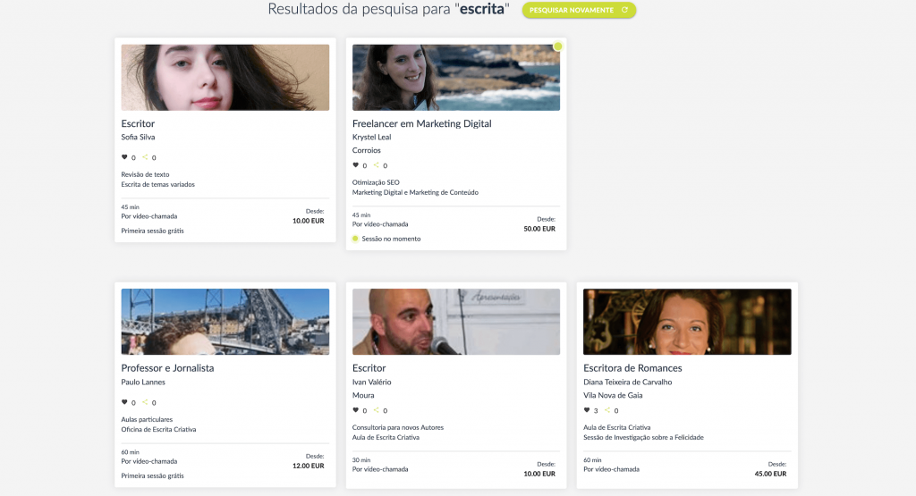Click the name Diana Teixeira de Carvalho
This screenshot has height=496, width=916.
[627, 383]
